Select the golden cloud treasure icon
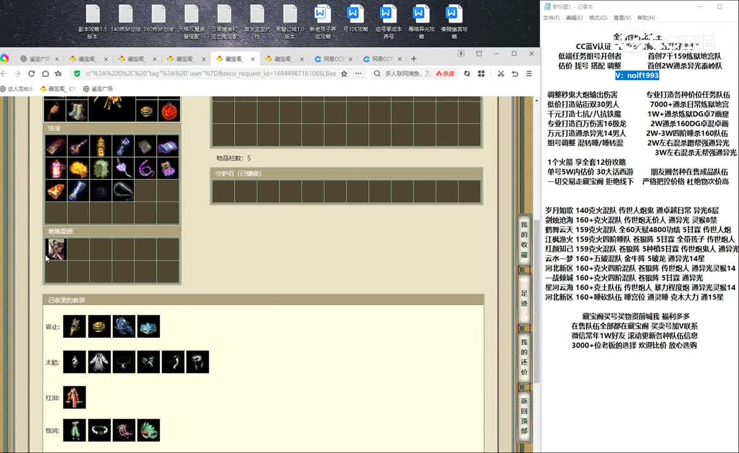The width and height of the screenshot is (739, 453). [x=78, y=168]
